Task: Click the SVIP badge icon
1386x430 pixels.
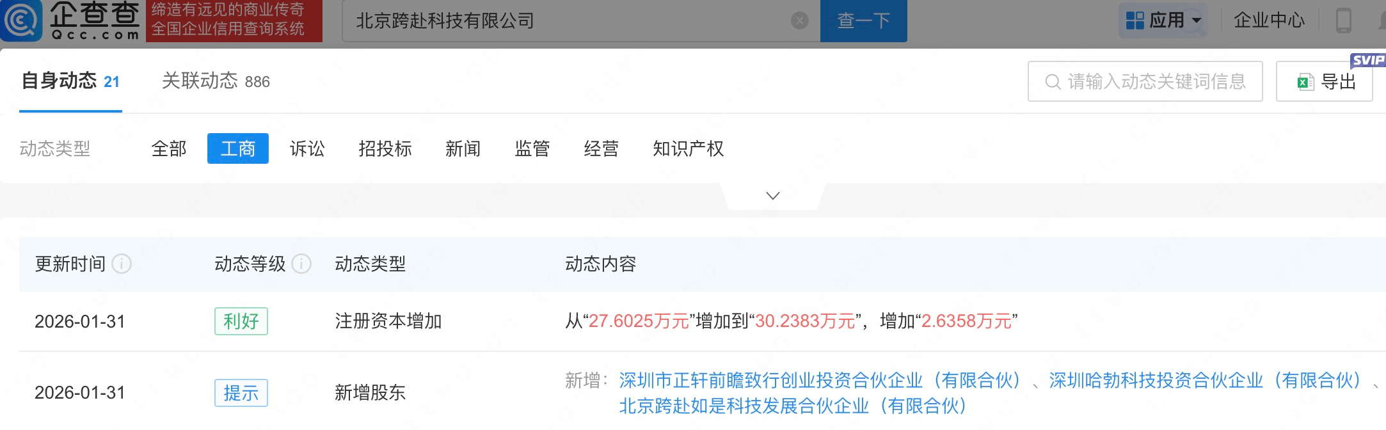Action: [x=1367, y=60]
